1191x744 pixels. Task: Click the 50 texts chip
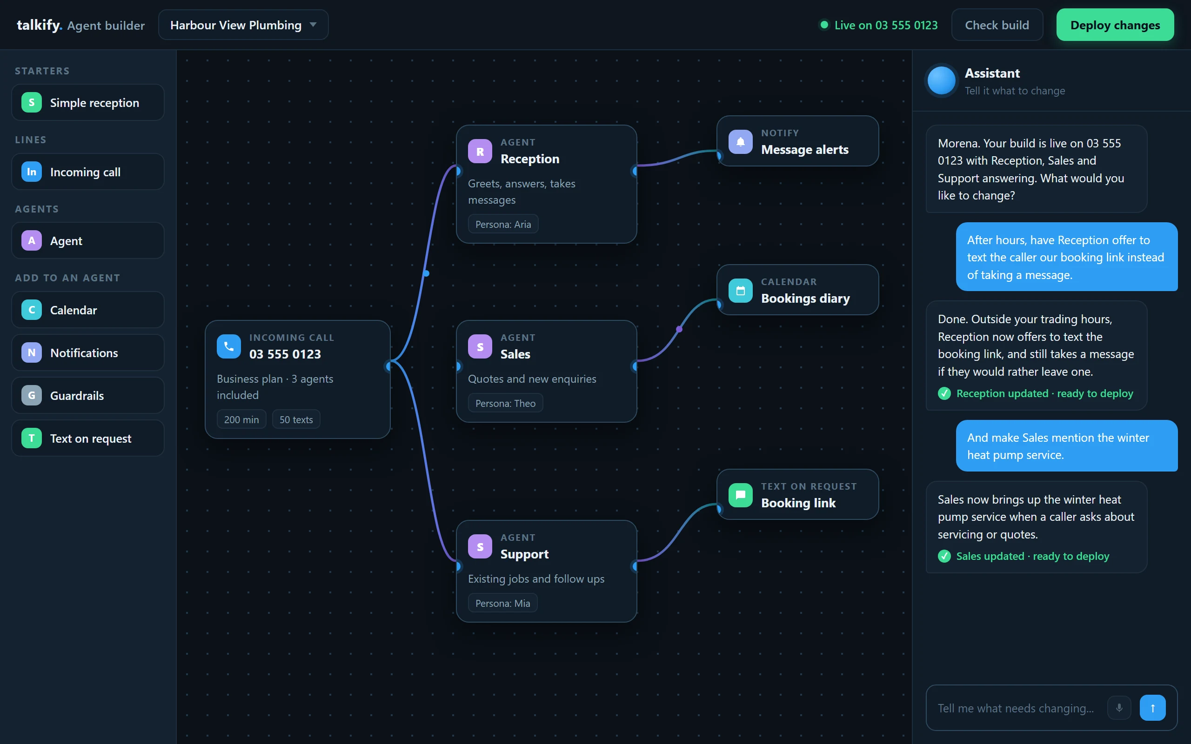(296, 420)
